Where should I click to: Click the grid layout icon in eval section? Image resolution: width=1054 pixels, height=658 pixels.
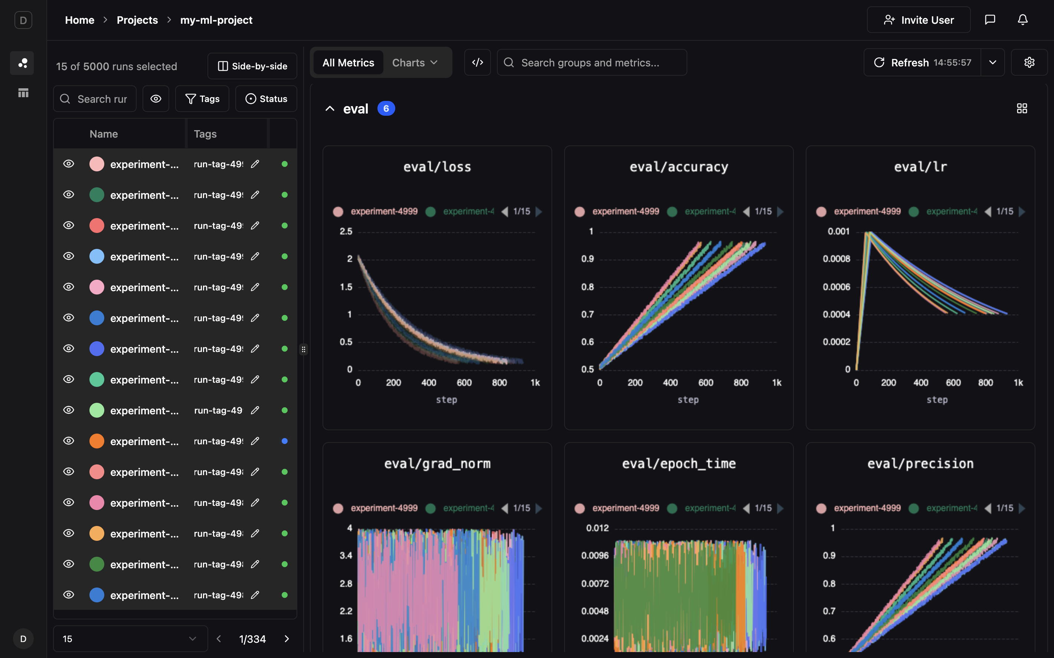[1021, 108]
